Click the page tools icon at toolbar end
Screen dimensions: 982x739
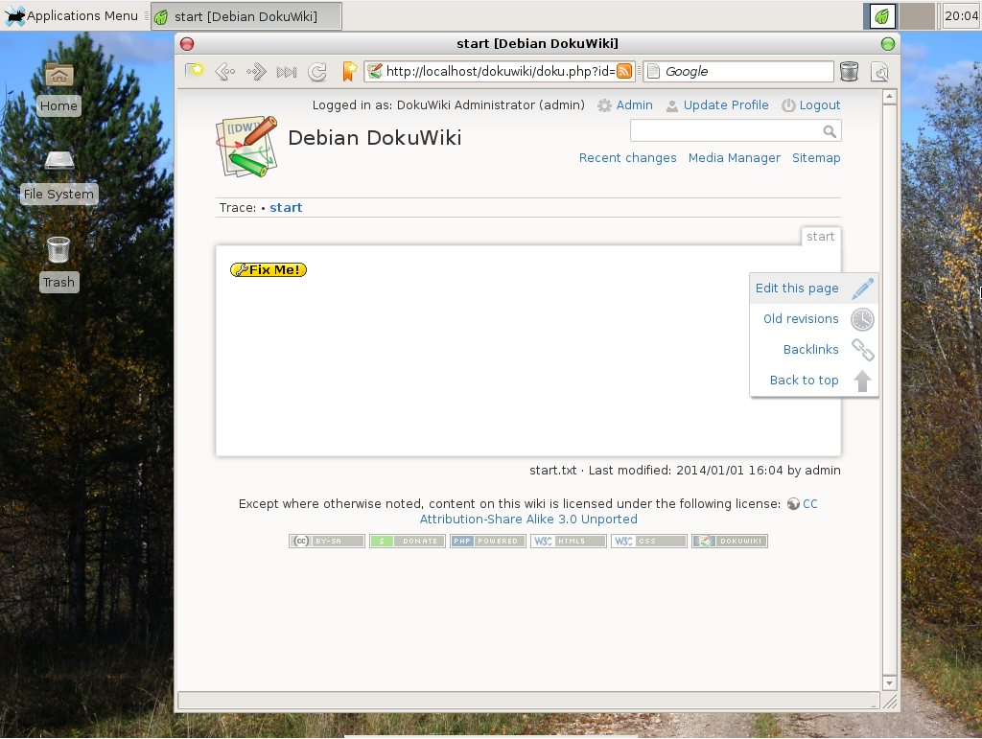point(879,72)
